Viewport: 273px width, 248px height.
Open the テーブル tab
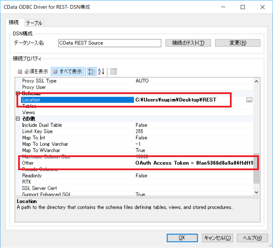[34, 23]
